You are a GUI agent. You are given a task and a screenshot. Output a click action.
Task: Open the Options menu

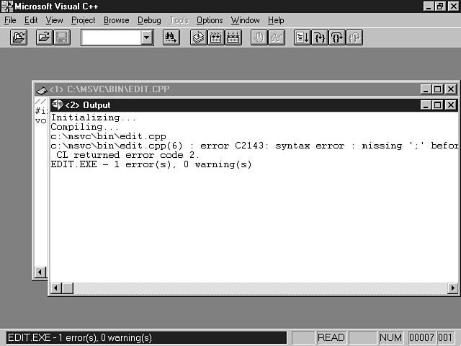[x=210, y=20]
